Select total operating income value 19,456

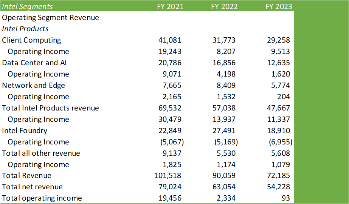point(170,198)
